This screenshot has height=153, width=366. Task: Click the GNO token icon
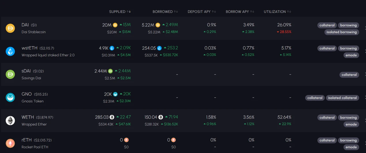coord(10,97)
